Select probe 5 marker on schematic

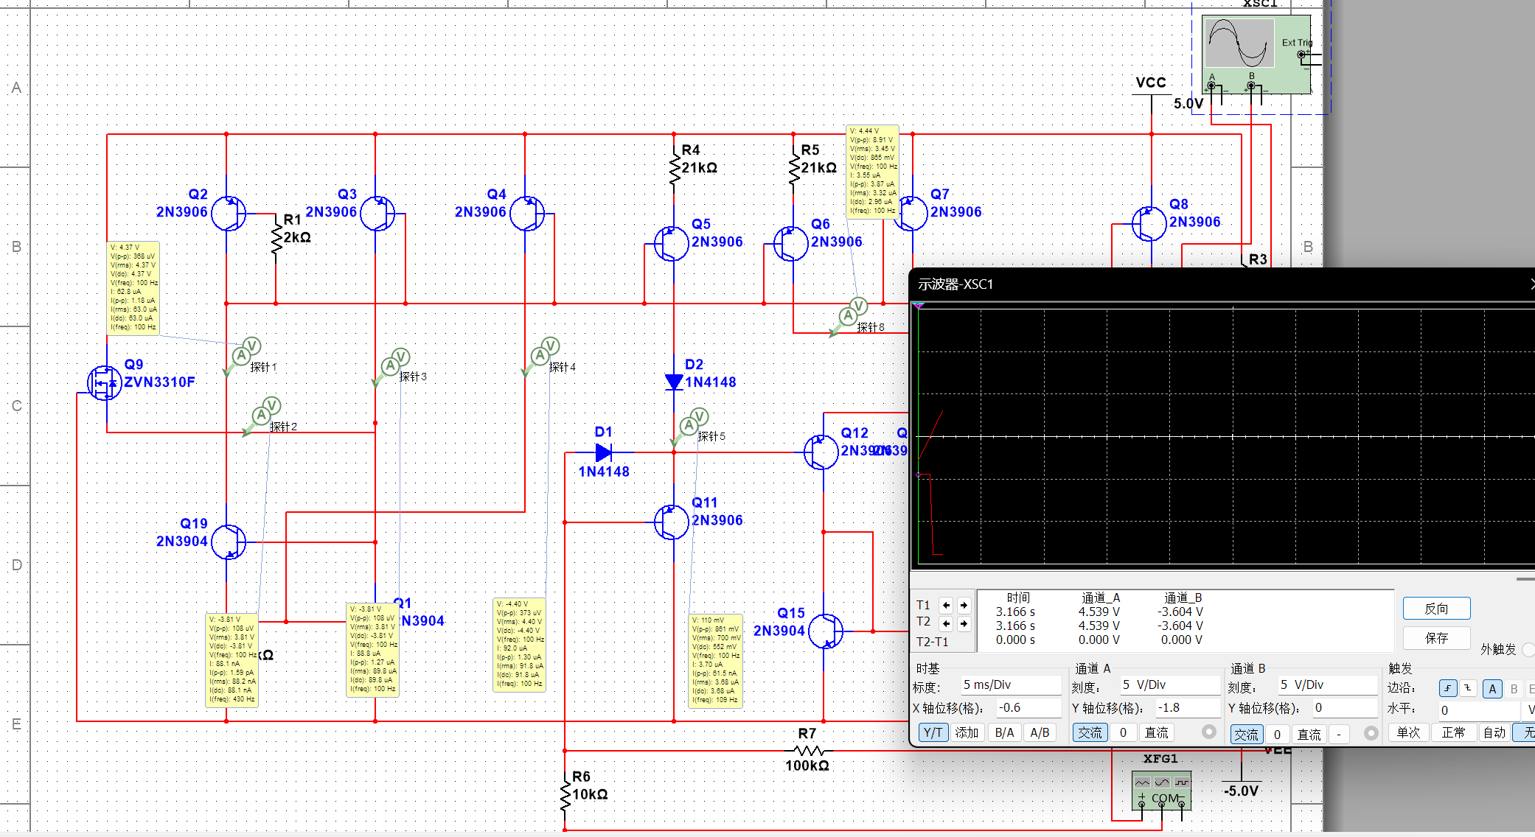point(690,426)
